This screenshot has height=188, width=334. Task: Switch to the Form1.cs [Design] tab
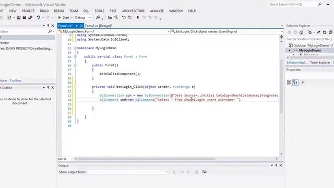[x=99, y=26]
